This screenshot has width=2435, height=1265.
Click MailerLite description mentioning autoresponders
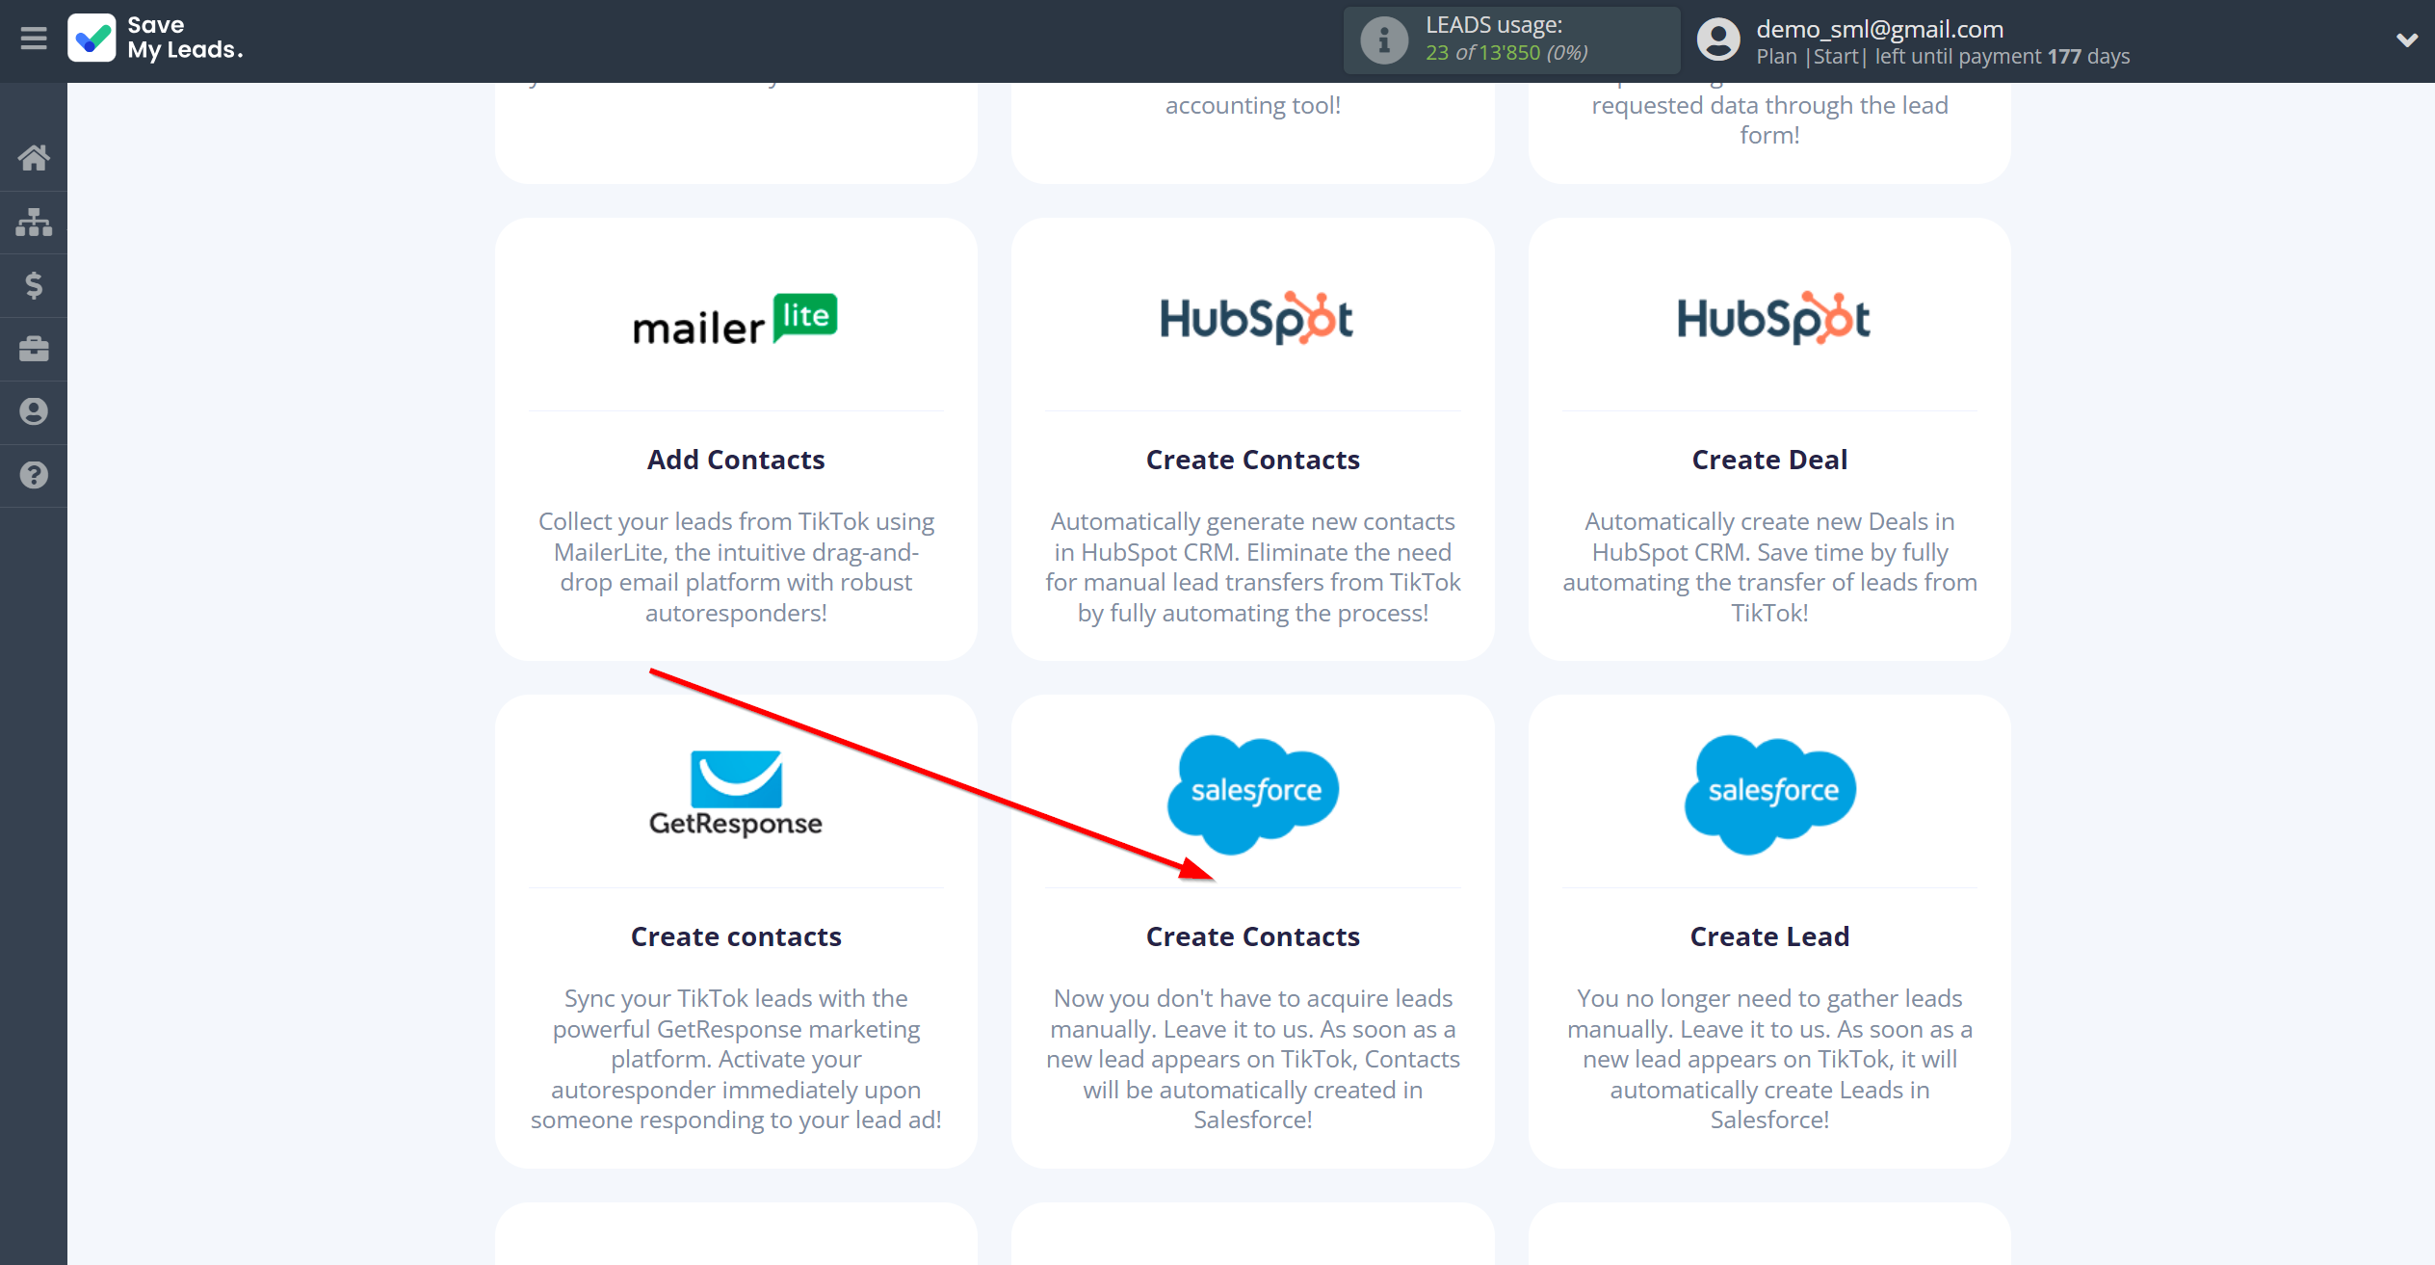[x=736, y=567]
